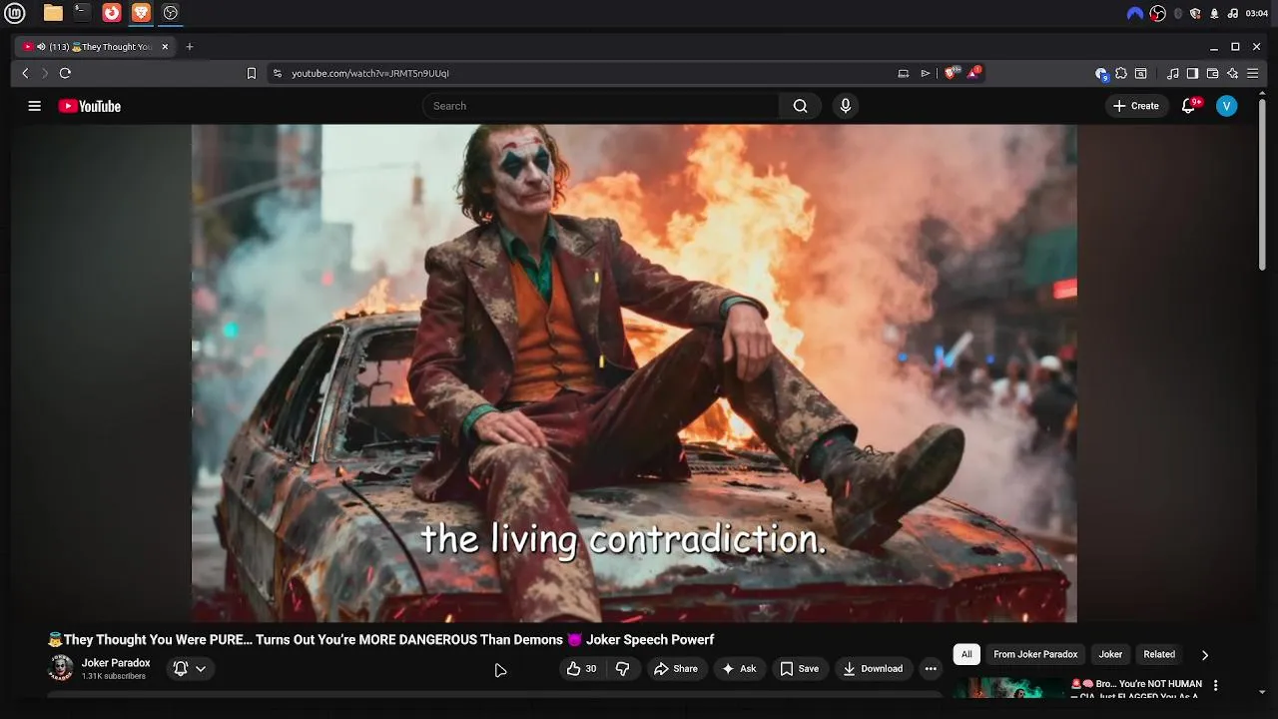Open Firefox from the panel
The width and height of the screenshot is (1278, 719).
(x=112, y=13)
